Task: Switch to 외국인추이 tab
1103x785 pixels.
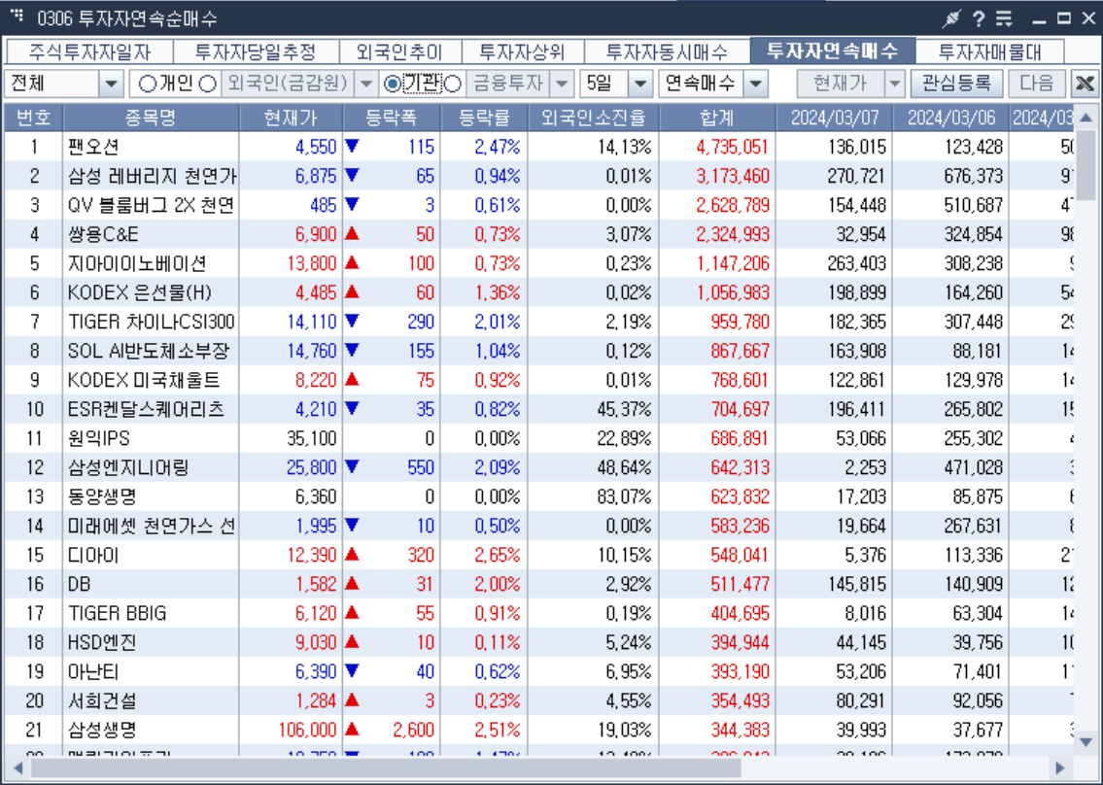Action: click(400, 52)
